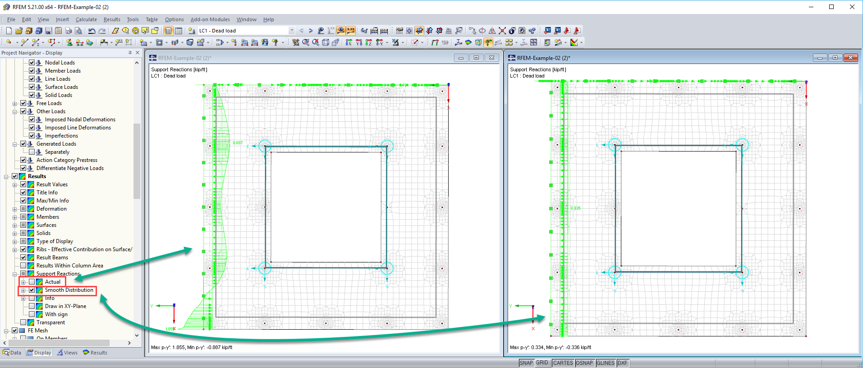Screen dimensions: 863x368
Task: Click the navigator vertical scrollbar thumb
Action: coord(137,161)
